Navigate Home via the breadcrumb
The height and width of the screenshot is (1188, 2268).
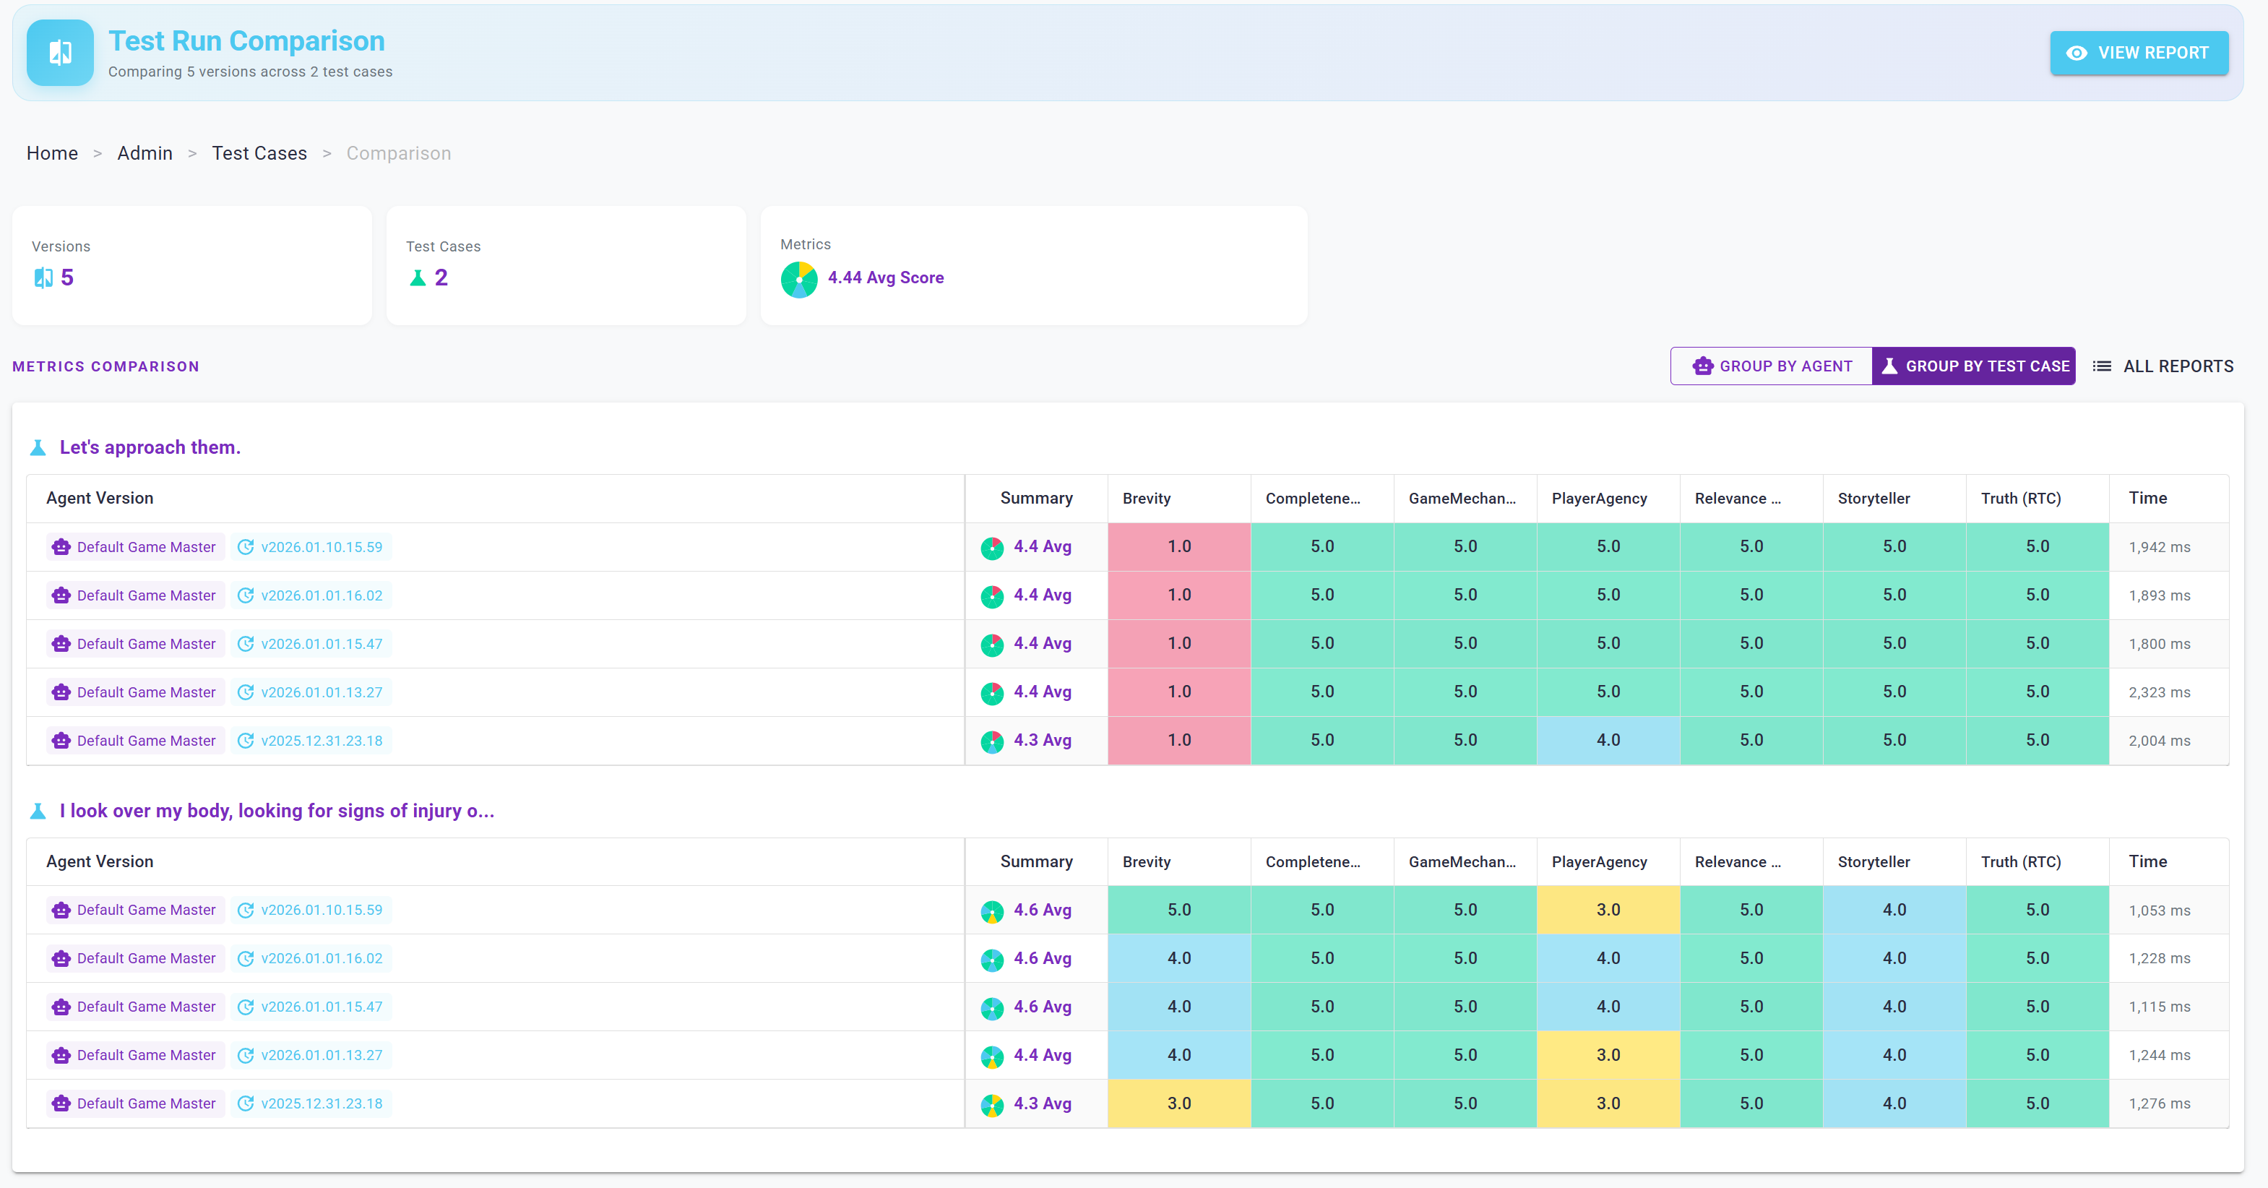[52, 153]
